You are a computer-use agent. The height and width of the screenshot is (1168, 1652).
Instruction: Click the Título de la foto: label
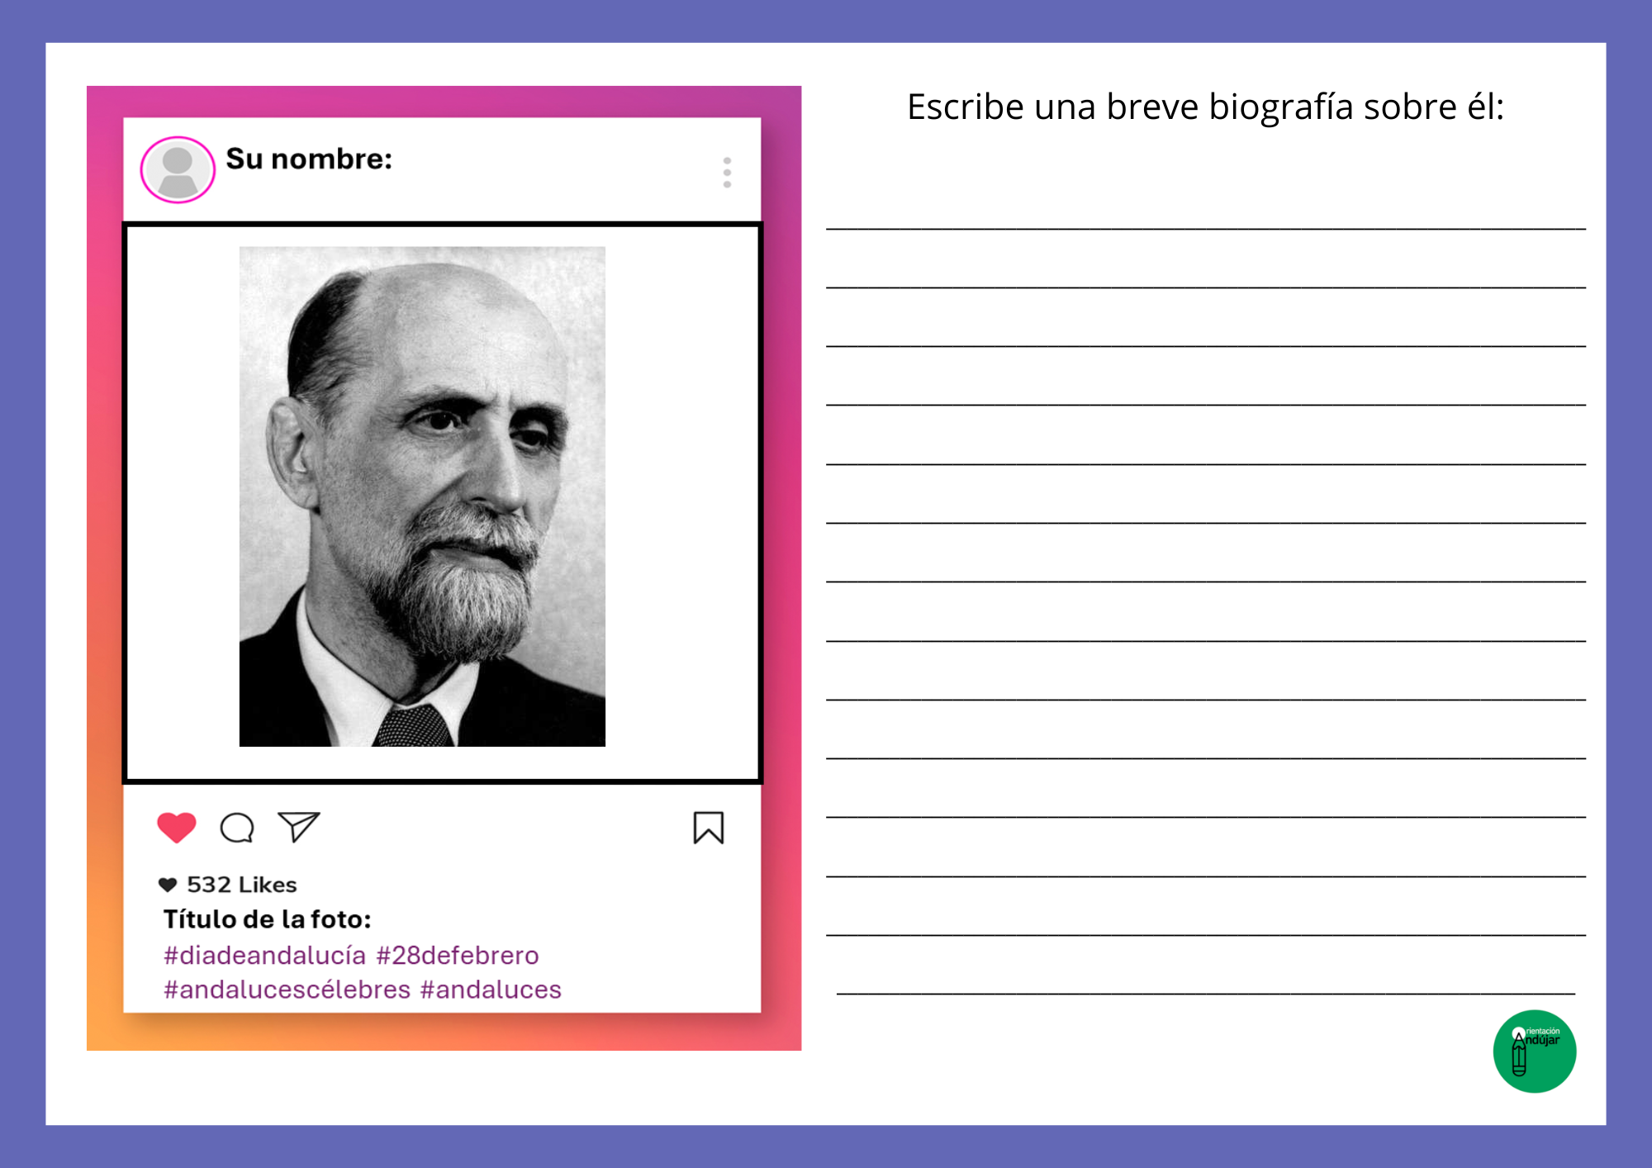tap(267, 919)
